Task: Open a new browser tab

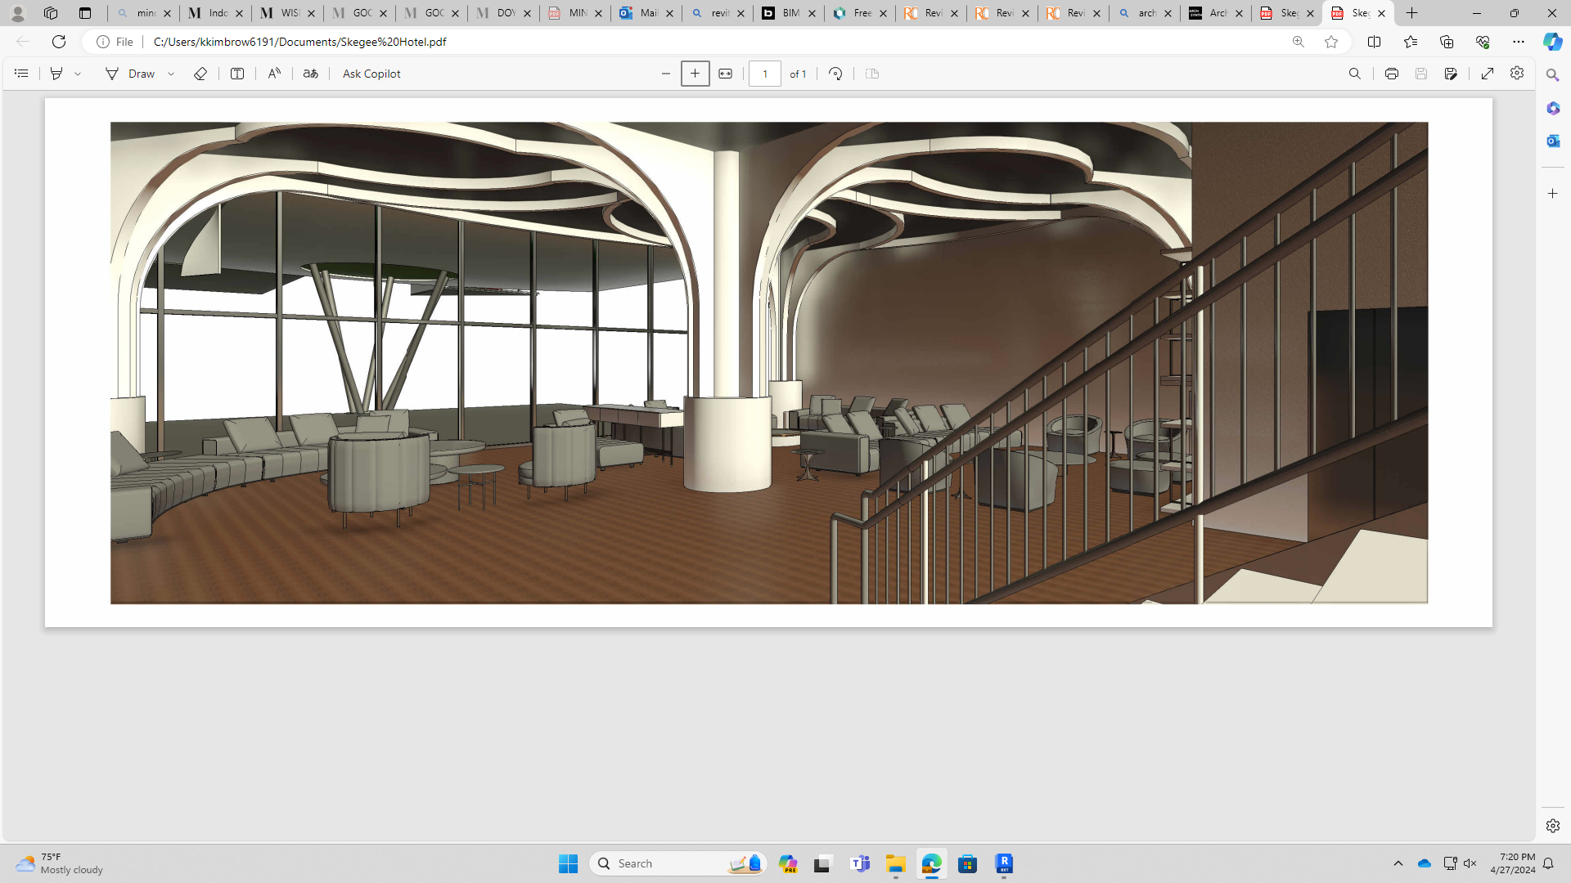Action: (x=1412, y=13)
